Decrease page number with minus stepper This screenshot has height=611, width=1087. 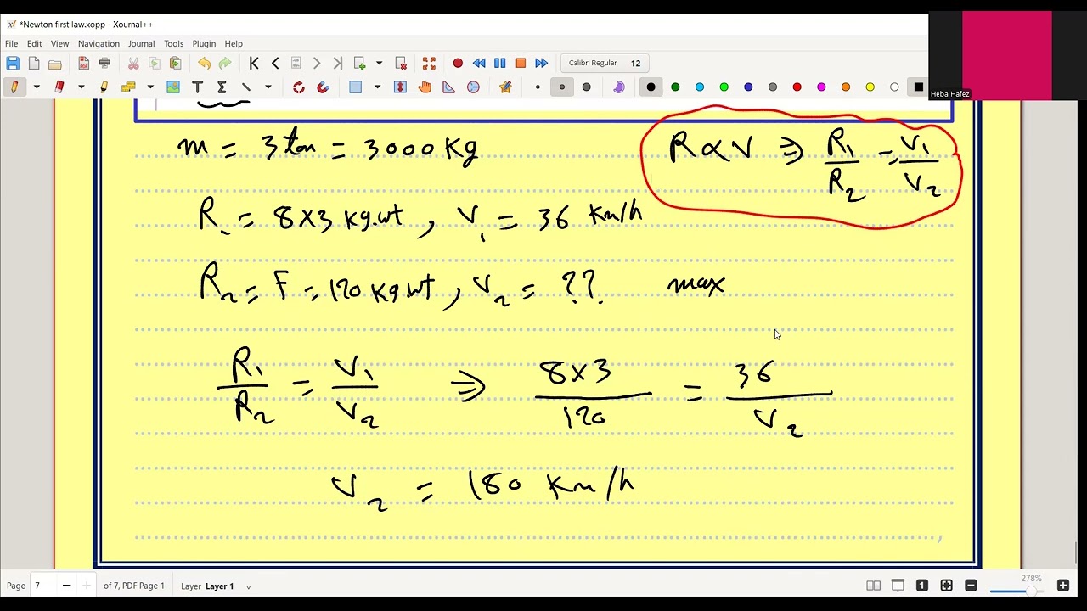coord(66,586)
